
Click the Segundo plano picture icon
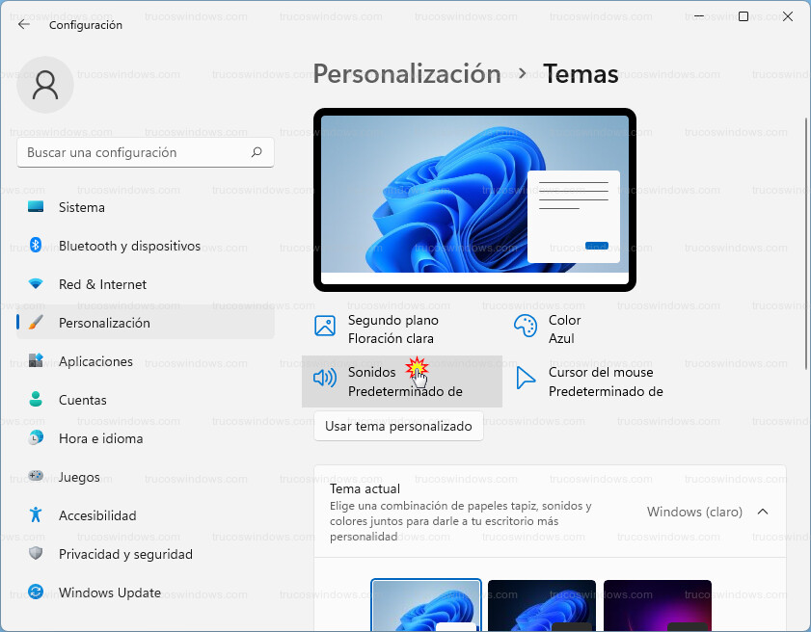(325, 326)
